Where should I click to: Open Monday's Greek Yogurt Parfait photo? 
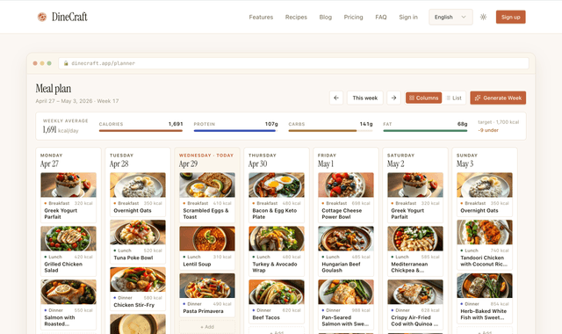click(68, 185)
